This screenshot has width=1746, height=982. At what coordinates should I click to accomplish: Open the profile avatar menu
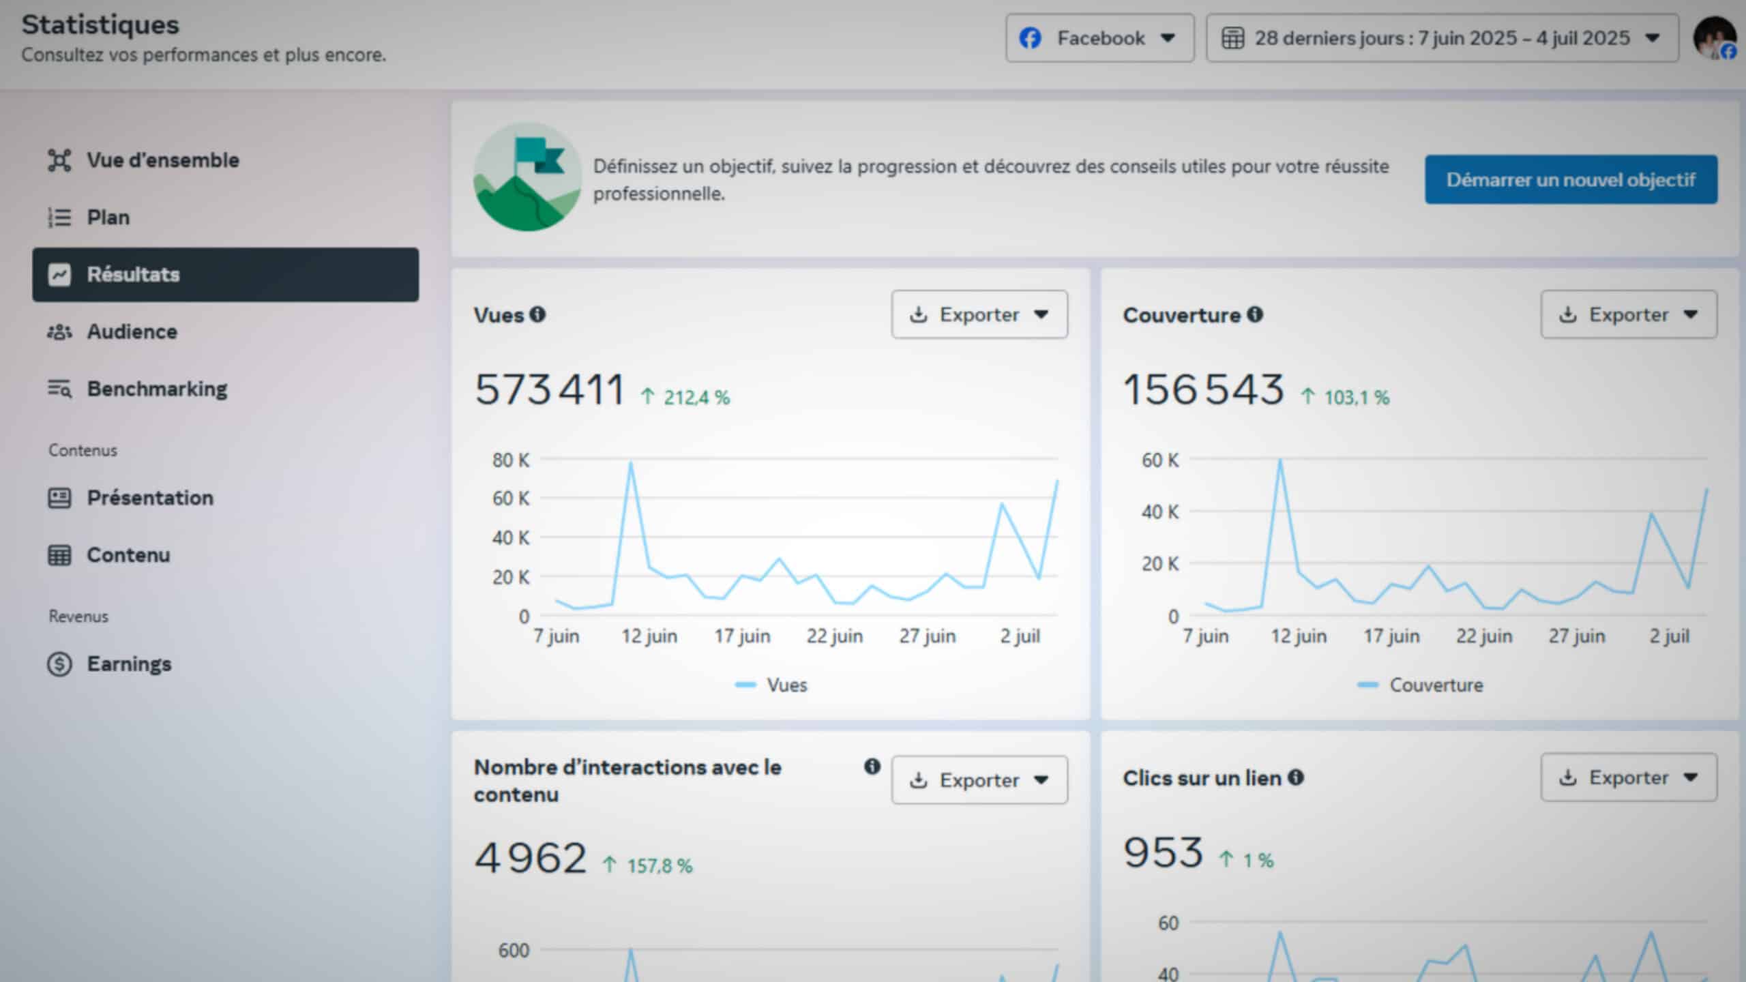point(1715,38)
